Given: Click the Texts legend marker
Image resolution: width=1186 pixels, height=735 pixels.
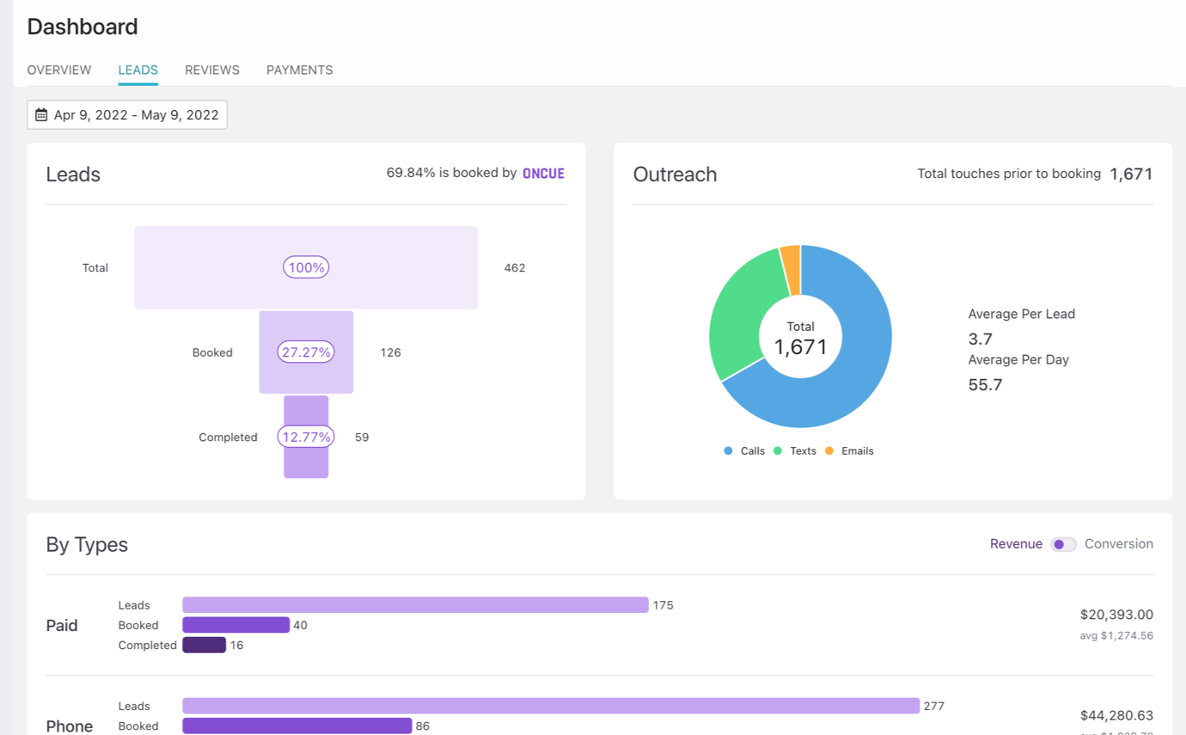Looking at the screenshot, I should click(x=777, y=450).
